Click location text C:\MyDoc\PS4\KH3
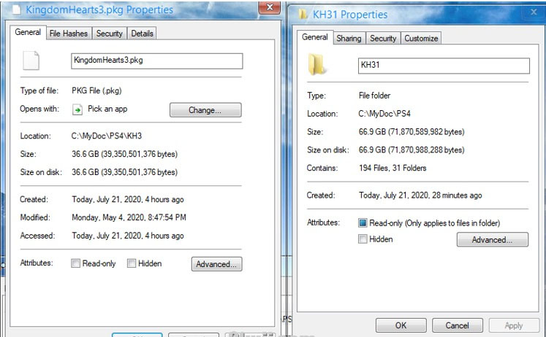 (107, 136)
